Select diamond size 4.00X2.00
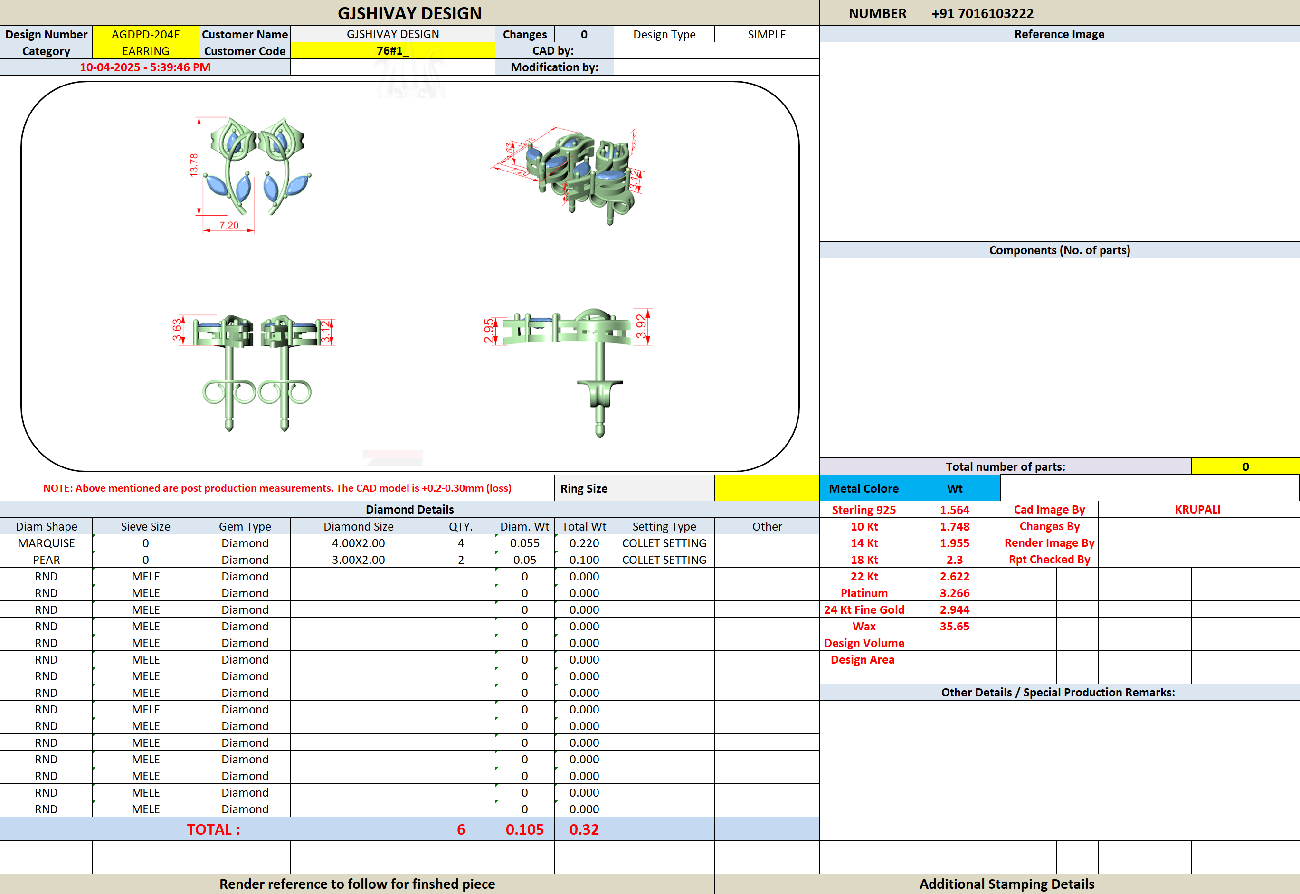1300x894 pixels. pyautogui.click(x=359, y=543)
